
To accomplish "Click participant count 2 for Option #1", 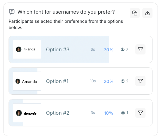I will 127,81.
